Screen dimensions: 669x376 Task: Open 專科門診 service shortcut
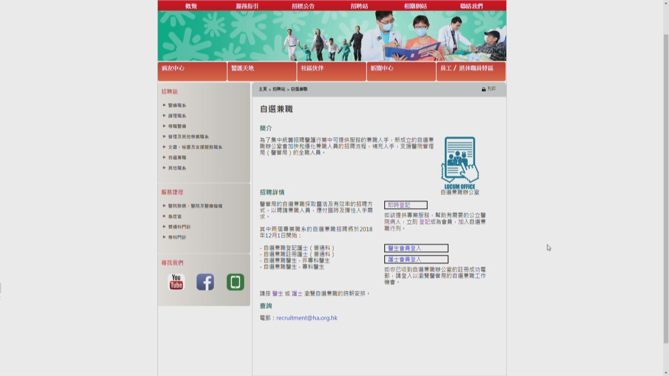point(177,237)
